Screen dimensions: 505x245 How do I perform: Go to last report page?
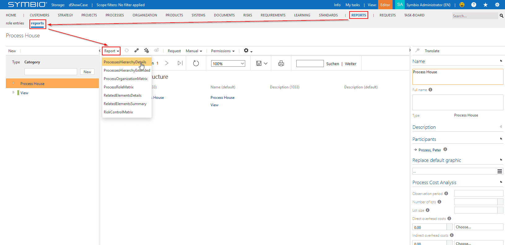click(x=180, y=63)
